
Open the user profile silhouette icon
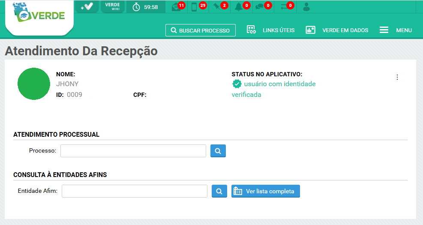[306, 7]
